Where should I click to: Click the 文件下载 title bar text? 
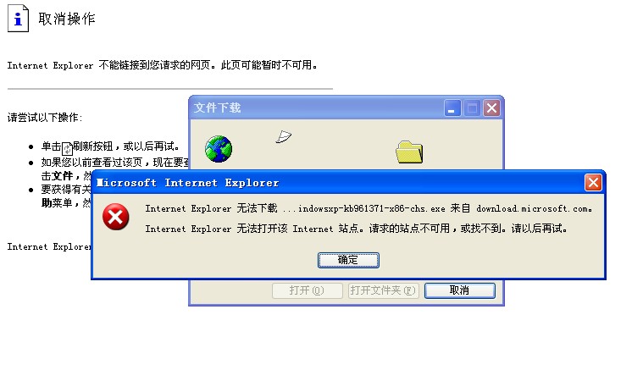pyautogui.click(x=218, y=108)
